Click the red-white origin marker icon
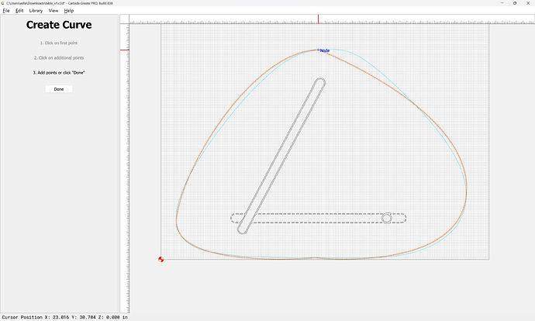Viewport: 535px width, 321px height. 160,259
